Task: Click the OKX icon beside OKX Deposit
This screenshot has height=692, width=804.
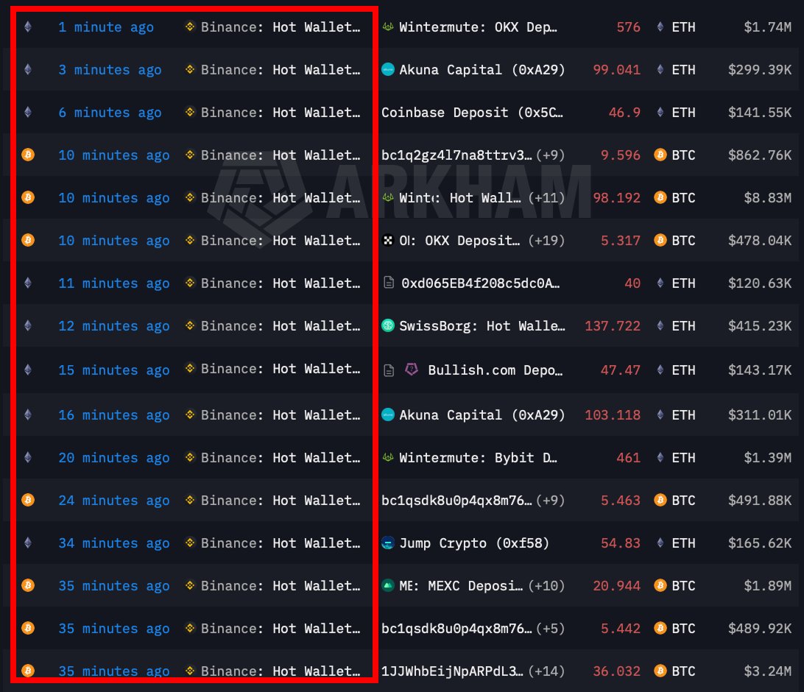Action: pos(387,241)
